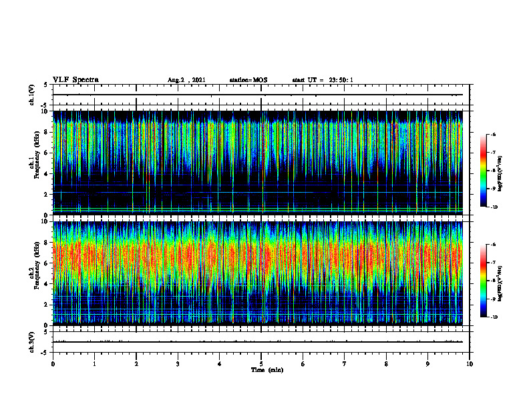Viewport: 529px width, 408px height.
Task: Click time axis tick label "1"
Action: pyautogui.click(x=94, y=364)
